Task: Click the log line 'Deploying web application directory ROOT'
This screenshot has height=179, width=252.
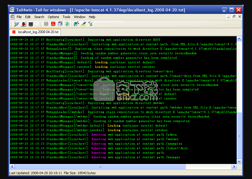Action: click(85, 40)
